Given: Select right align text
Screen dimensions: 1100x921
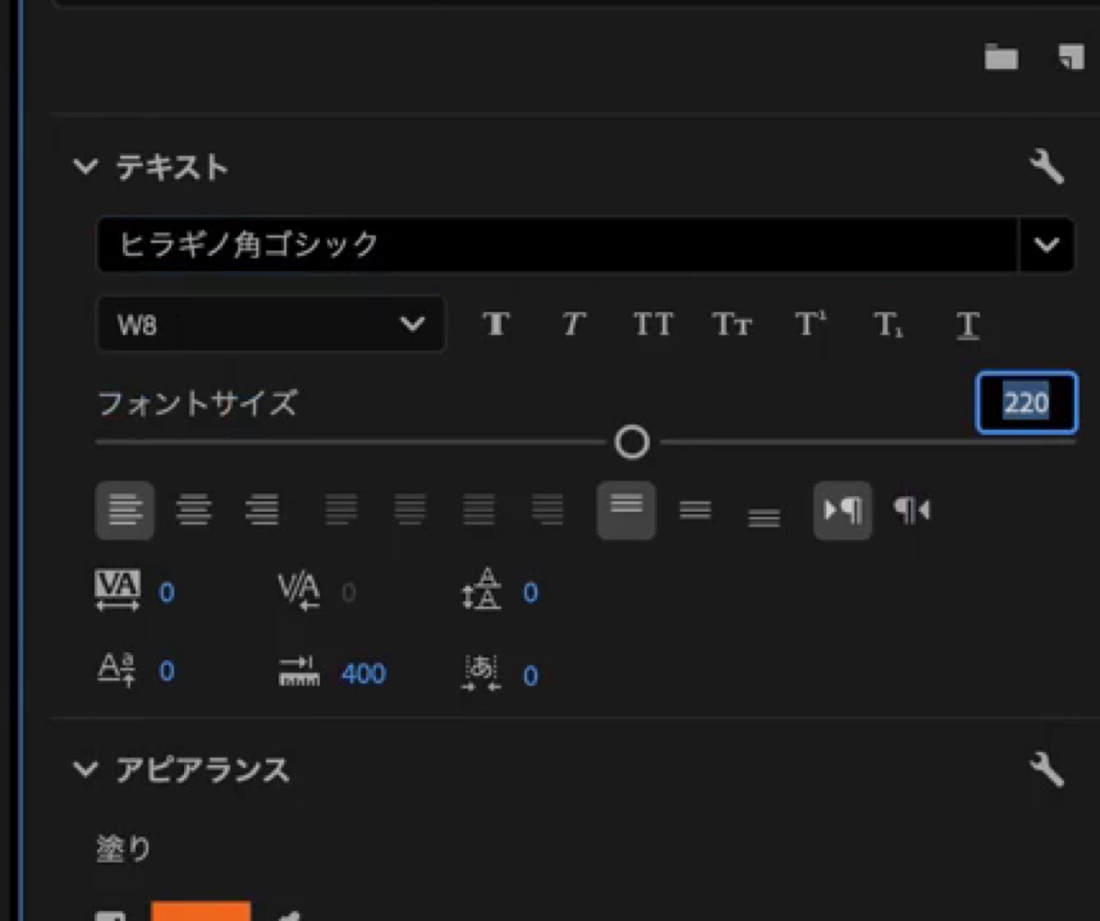Looking at the screenshot, I should tap(261, 509).
